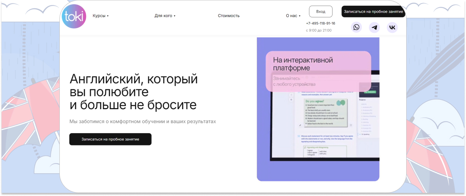Expand the Курсы dropdown menu
This screenshot has height=196, width=466.
(100, 16)
